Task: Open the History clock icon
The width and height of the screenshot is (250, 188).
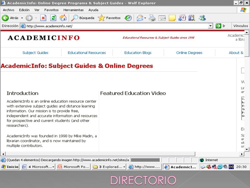Action: coord(128,18)
